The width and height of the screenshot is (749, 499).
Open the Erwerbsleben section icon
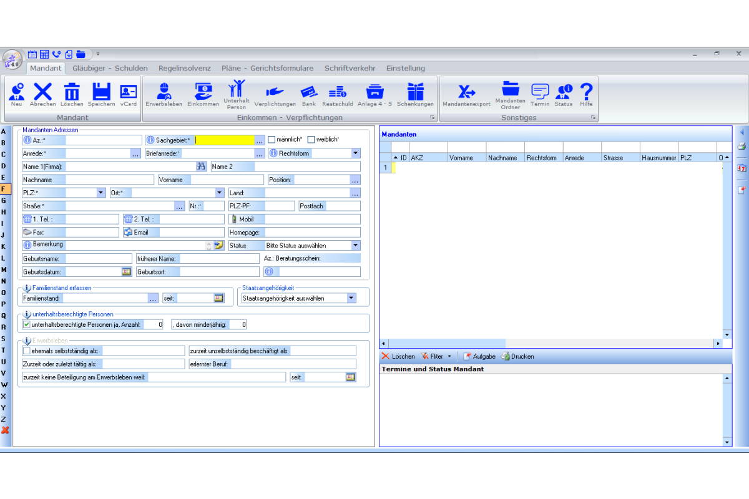pos(164,95)
